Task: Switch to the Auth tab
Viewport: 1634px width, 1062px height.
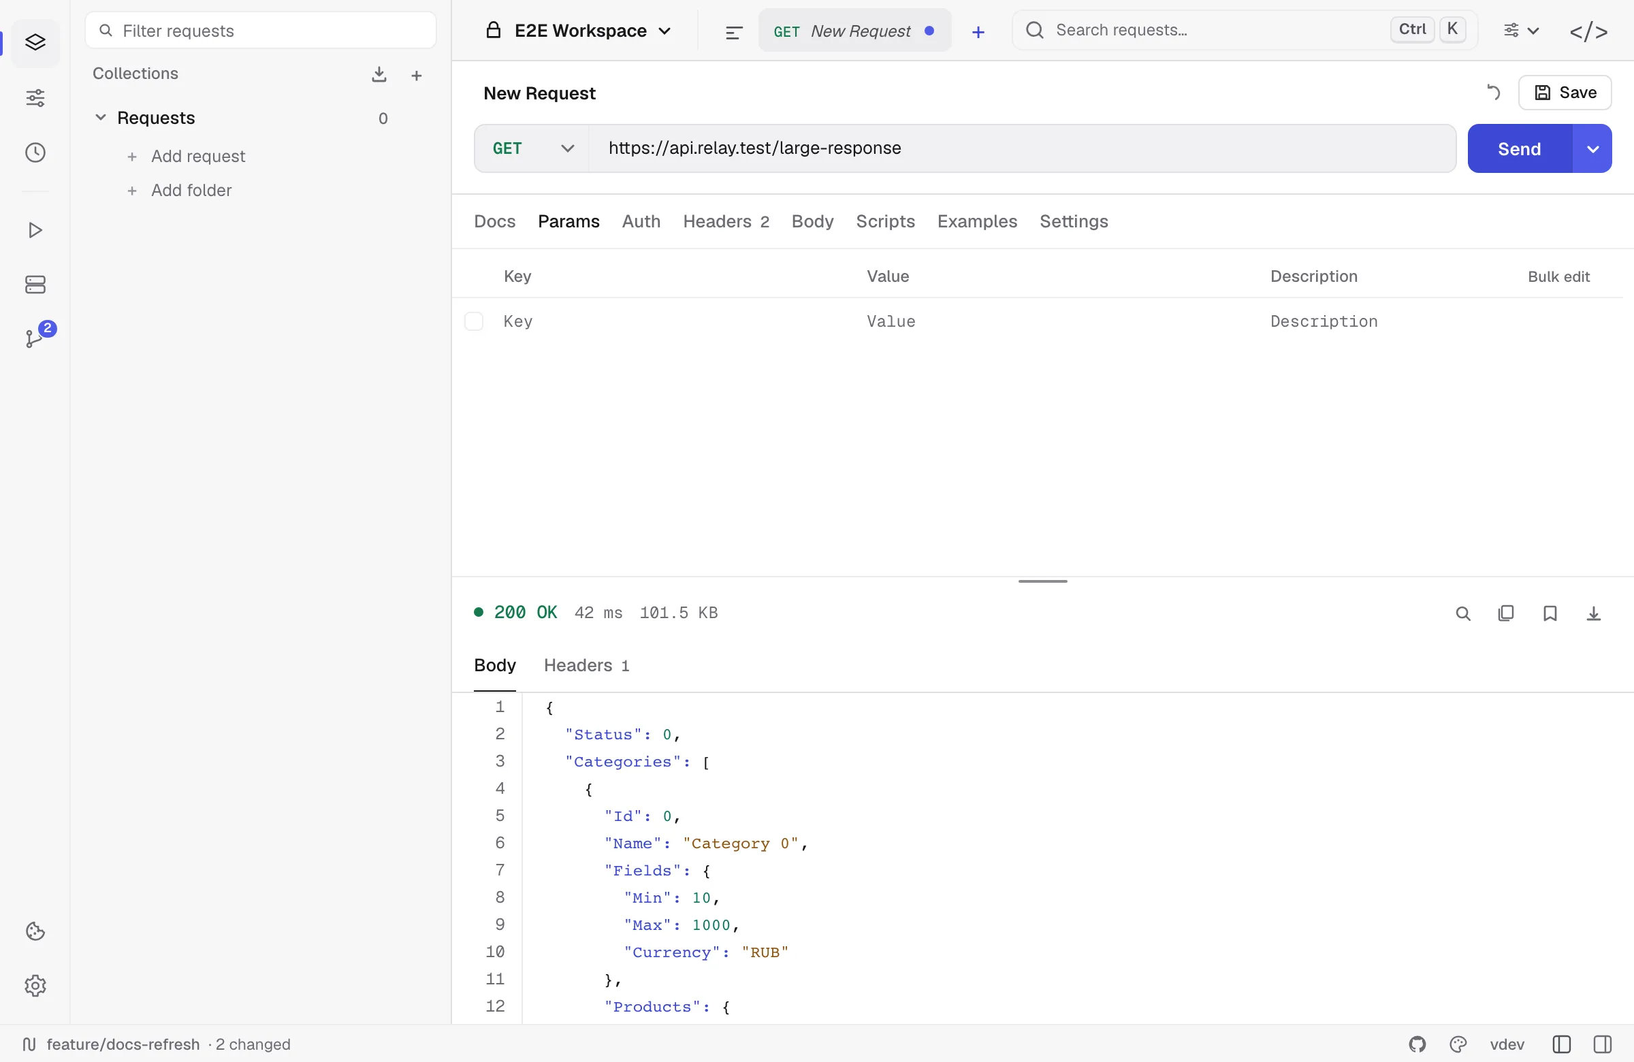Action: 641,221
